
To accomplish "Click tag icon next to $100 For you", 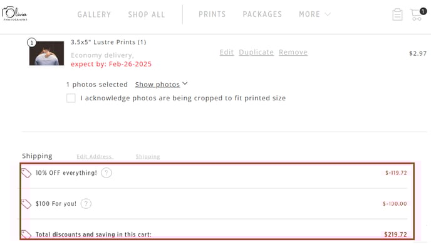I will (x=26, y=204).
